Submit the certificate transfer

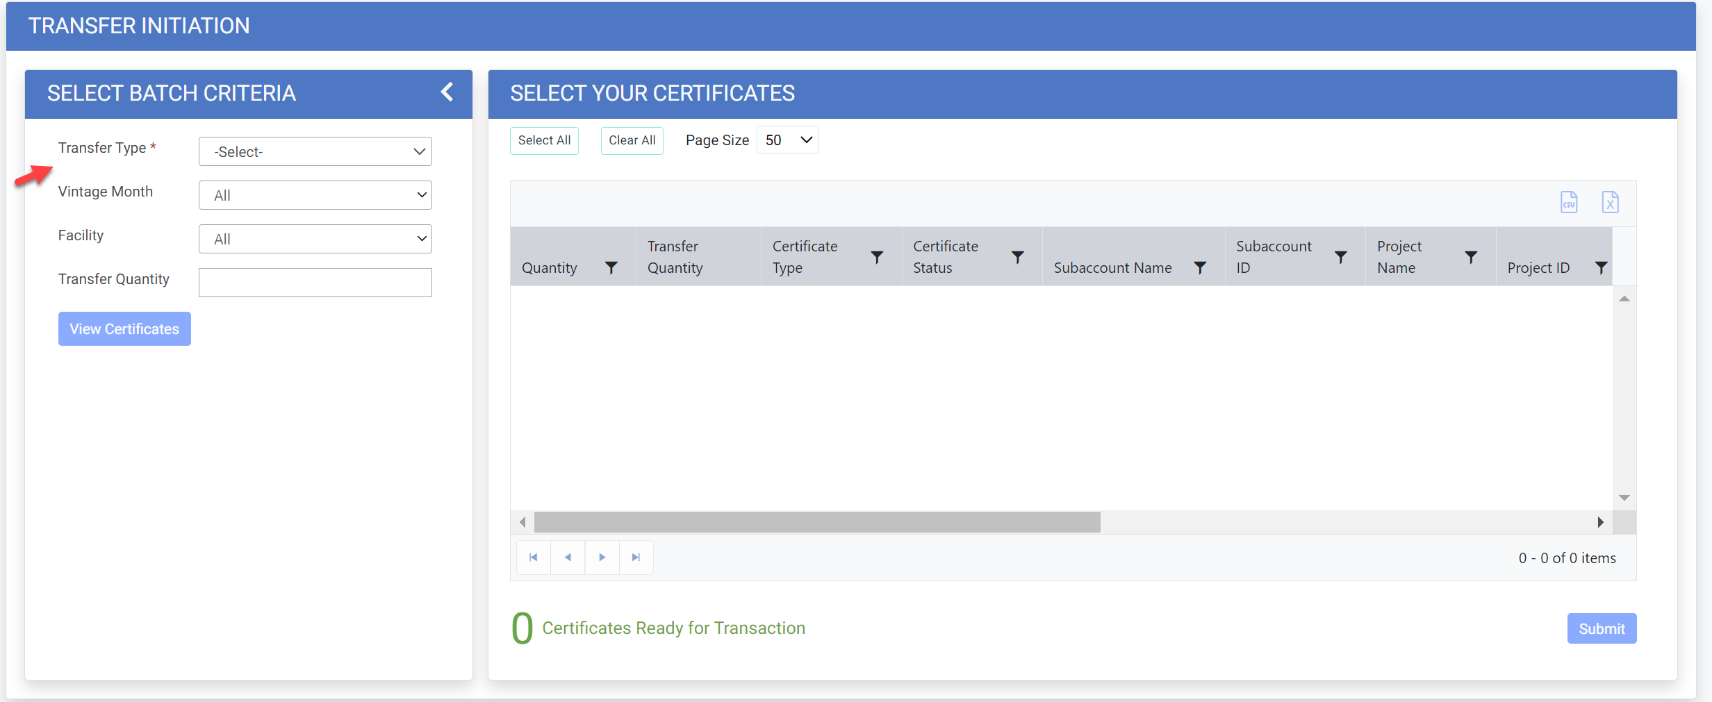pyautogui.click(x=1601, y=628)
